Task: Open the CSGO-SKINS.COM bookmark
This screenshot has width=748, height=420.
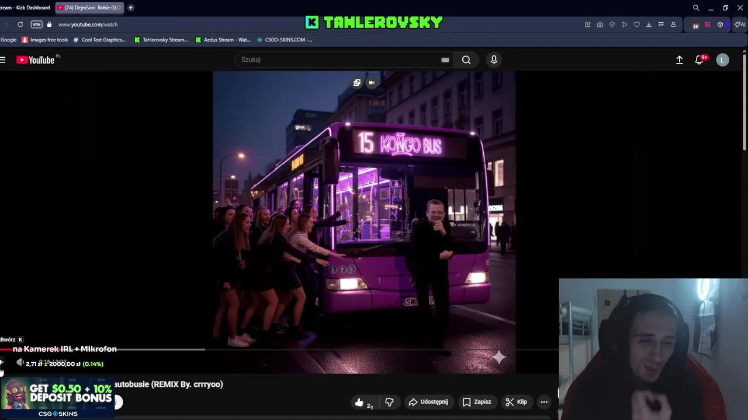Action: (285, 40)
